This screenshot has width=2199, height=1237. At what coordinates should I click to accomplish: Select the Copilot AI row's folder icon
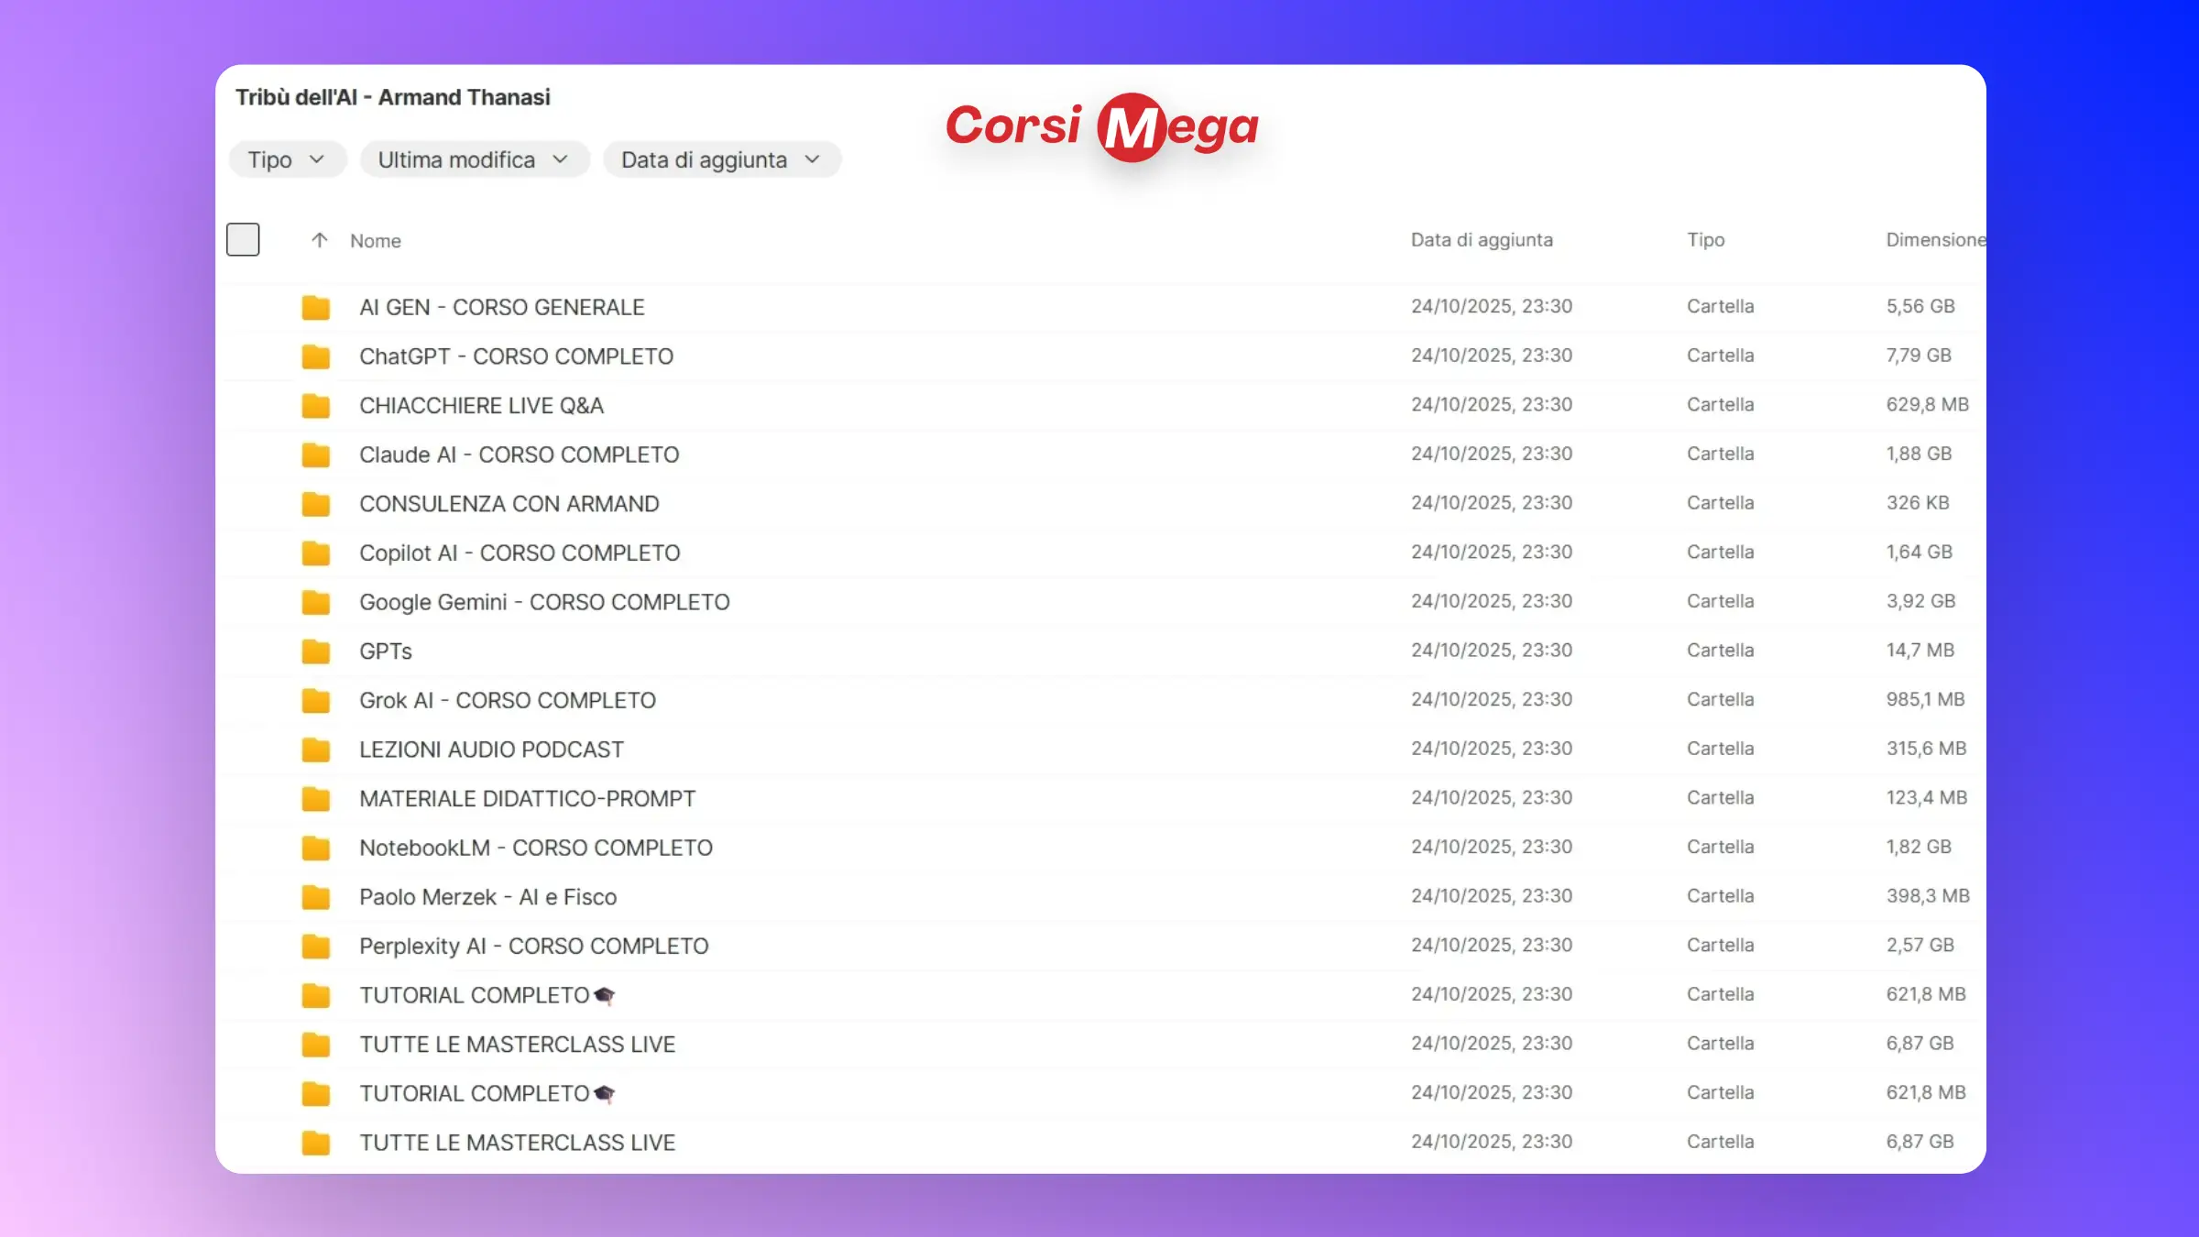click(315, 553)
